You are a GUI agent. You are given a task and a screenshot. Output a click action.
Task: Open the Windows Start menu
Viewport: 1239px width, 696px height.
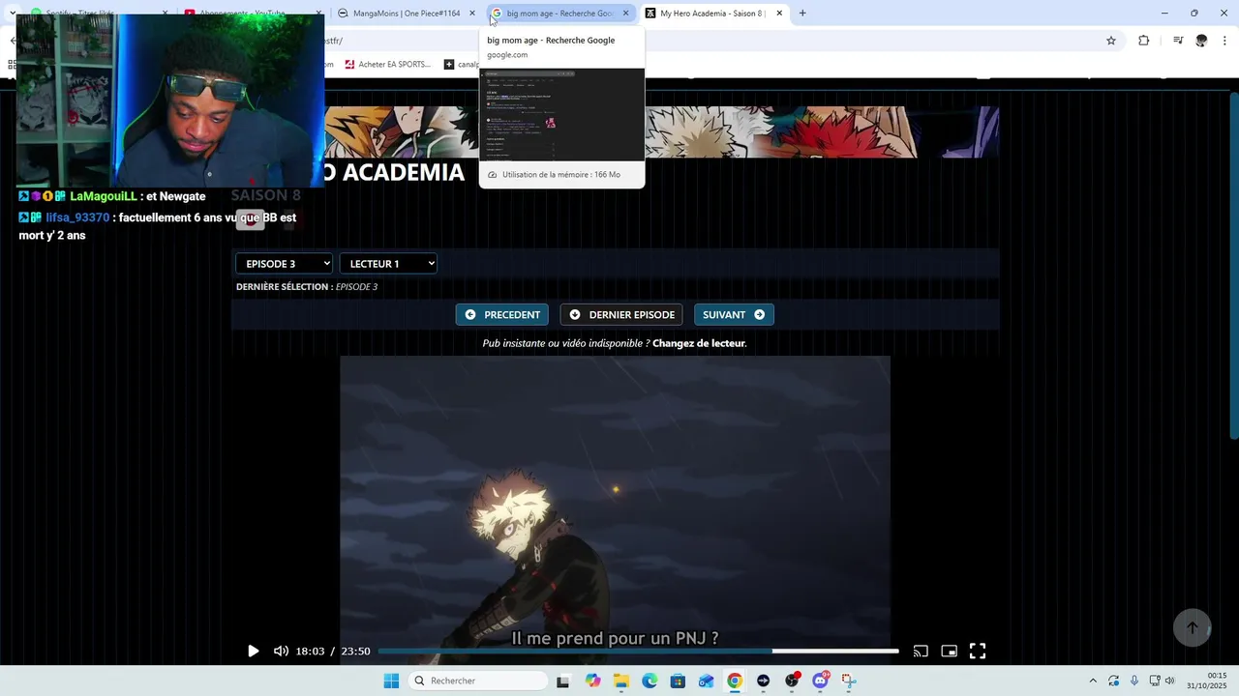pos(391,681)
